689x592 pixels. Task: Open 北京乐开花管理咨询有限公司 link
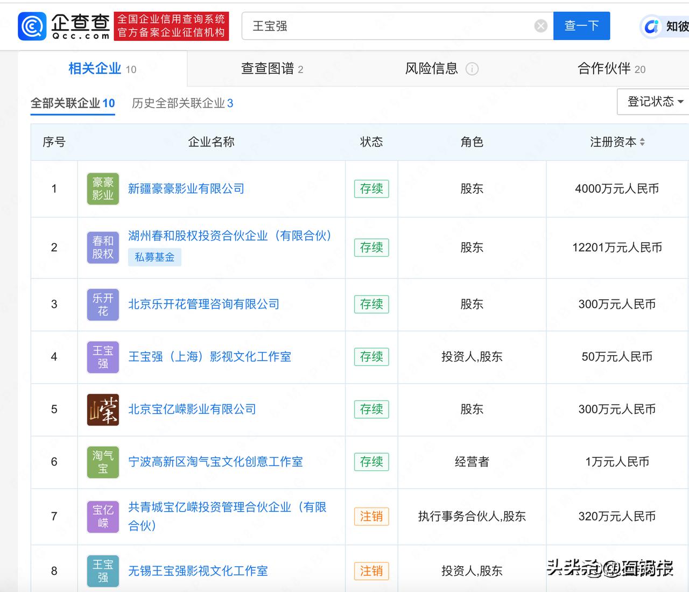pos(204,305)
